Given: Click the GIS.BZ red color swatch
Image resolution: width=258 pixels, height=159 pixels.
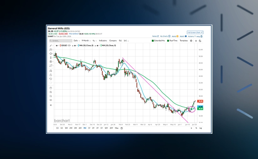Looking at the screenshot, I should [x=60, y=46].
